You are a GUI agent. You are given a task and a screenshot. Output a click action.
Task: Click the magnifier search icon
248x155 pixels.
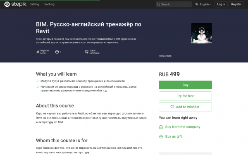[x=158, y=4]
